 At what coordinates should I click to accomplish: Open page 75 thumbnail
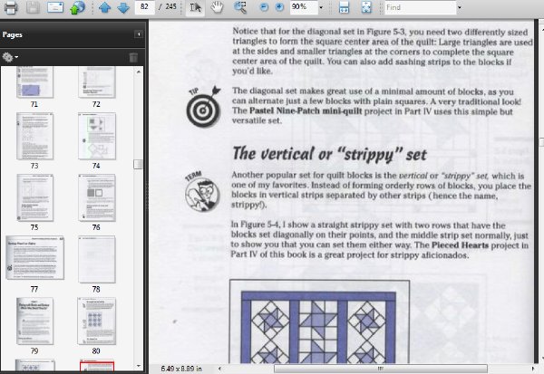34,197
